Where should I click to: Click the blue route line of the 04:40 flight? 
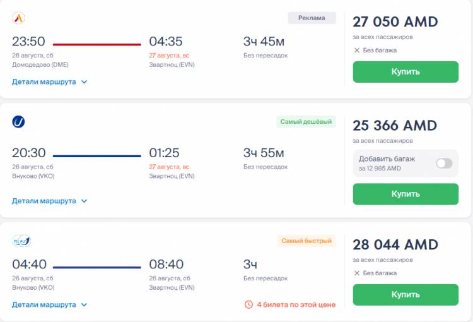click(x=97, y=267)
